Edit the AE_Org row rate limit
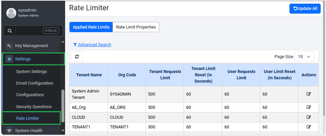Image resolution: width=326 pixels, height=136 pixels. pos(309,107)
